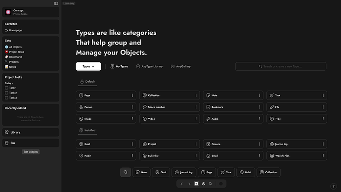This screenshot has height=192, width=341.
Task: Open the All Objects set
Action: coord(13,47)
